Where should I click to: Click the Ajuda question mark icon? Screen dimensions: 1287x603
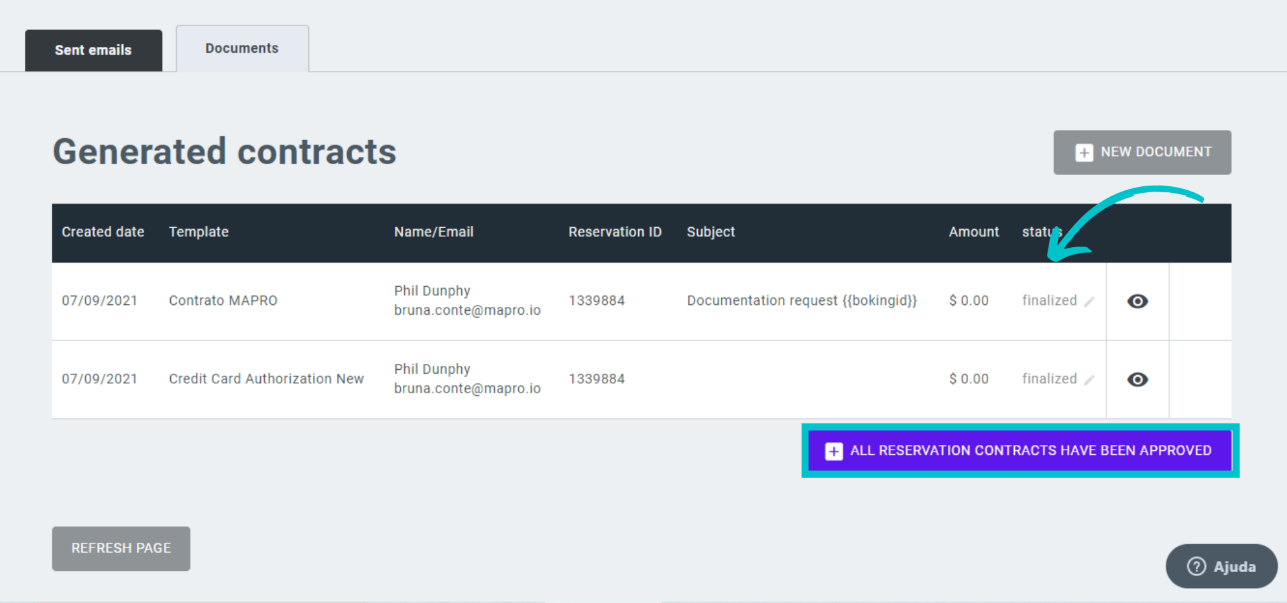coord(1197,567)
